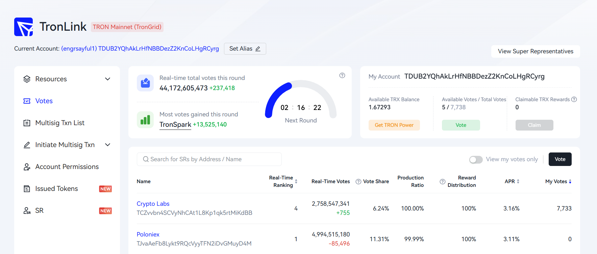Image resolution: width=597 pixels, height=254 pixels.
Task: Click the Production Ratio column header
Action: pos(411,181)
